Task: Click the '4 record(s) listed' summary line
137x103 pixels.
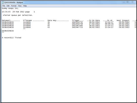Action: point(11,38)
